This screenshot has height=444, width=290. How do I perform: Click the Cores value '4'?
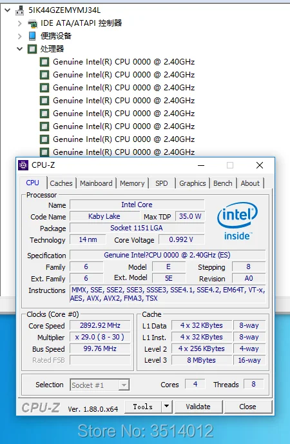(x=195, y=384)
